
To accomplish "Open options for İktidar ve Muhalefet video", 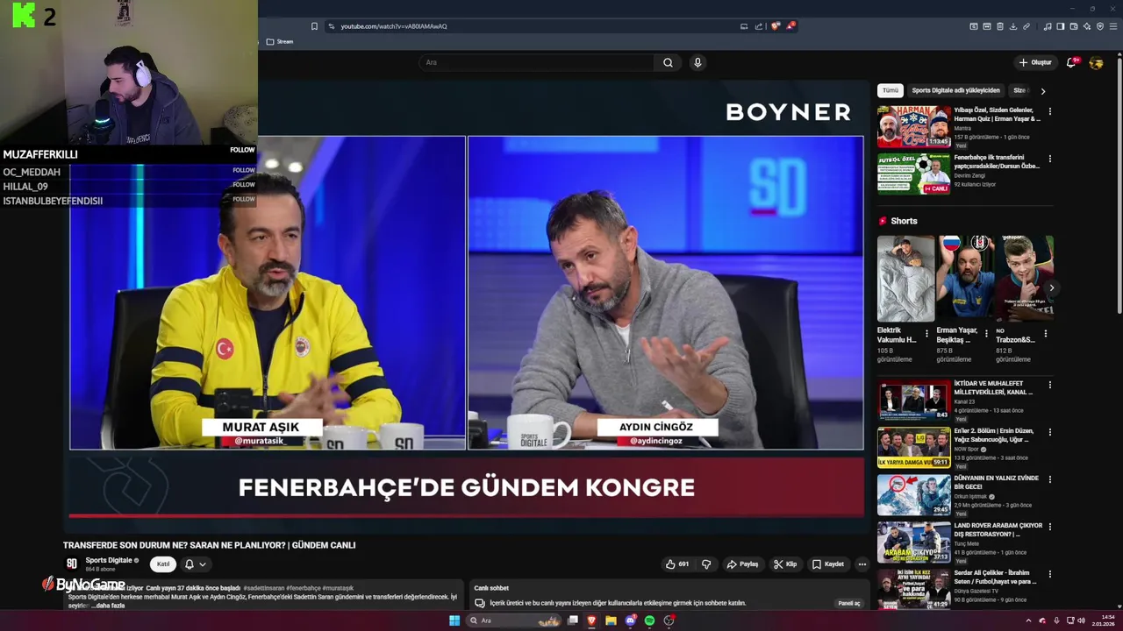I will pos(1049,385).
